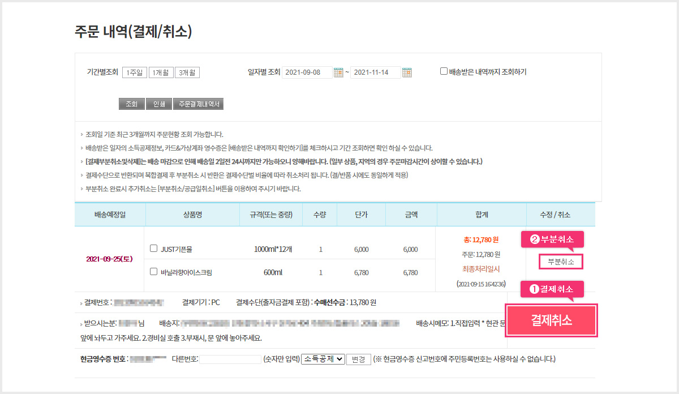Click the 변경 button for cash receipt
The height and width of the screenshot is (394, 679).
coord(359,359)
